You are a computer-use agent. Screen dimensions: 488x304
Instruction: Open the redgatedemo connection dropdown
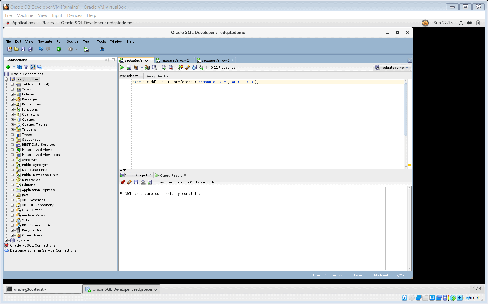[391, 68]
